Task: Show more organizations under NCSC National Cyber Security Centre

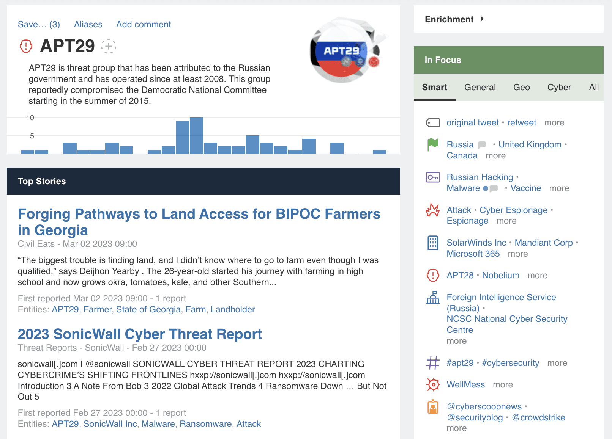Action: point(457,341)
